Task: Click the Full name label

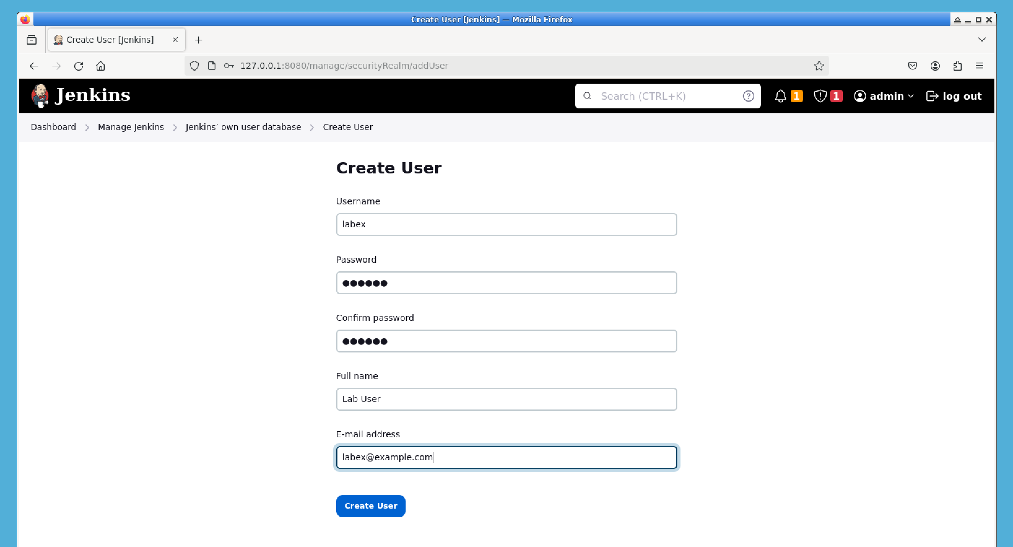Action: tap(357, 376)
